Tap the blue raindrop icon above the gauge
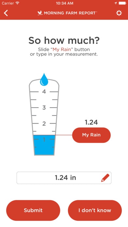The width and height of the screenshot is (128, 227). pyautogui.click(x=44, y=80)
